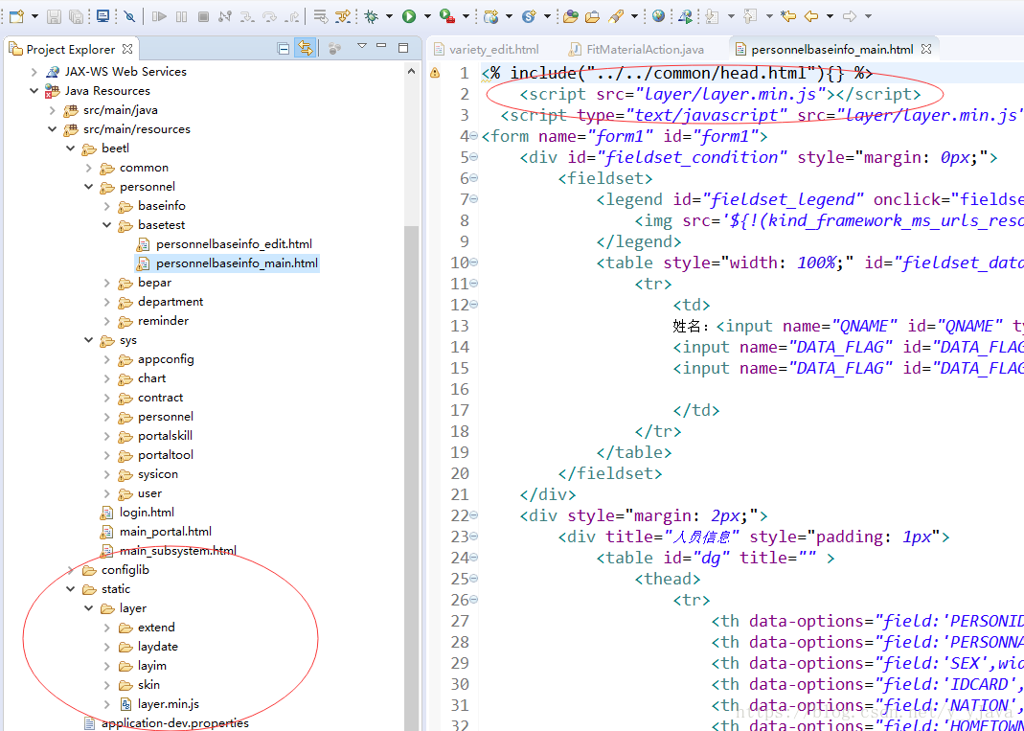Click the Next Annotation icon
1024x731 pixels.
click(713, 15)
